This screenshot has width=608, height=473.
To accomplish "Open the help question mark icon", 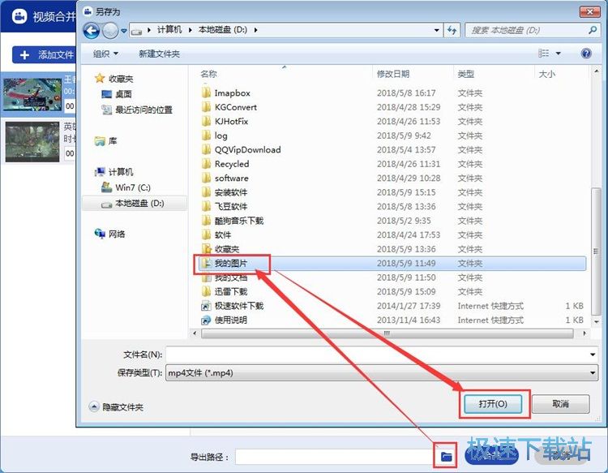I will (x=586, y=54).
